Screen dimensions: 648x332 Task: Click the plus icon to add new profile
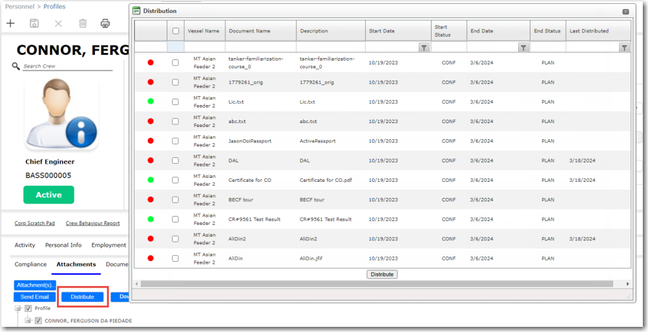pyautogui.click(x=10, y=23)
